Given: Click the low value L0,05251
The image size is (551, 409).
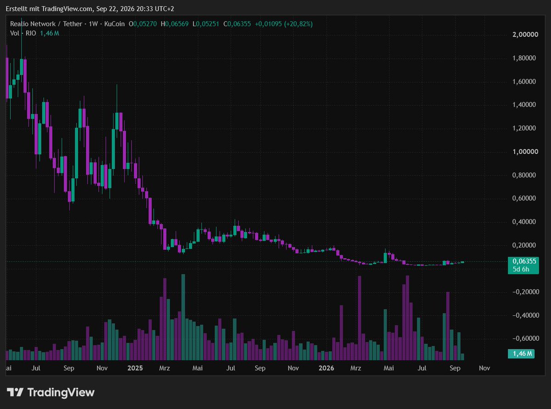Looking at the screenshot, I should [x=206, y=24].
